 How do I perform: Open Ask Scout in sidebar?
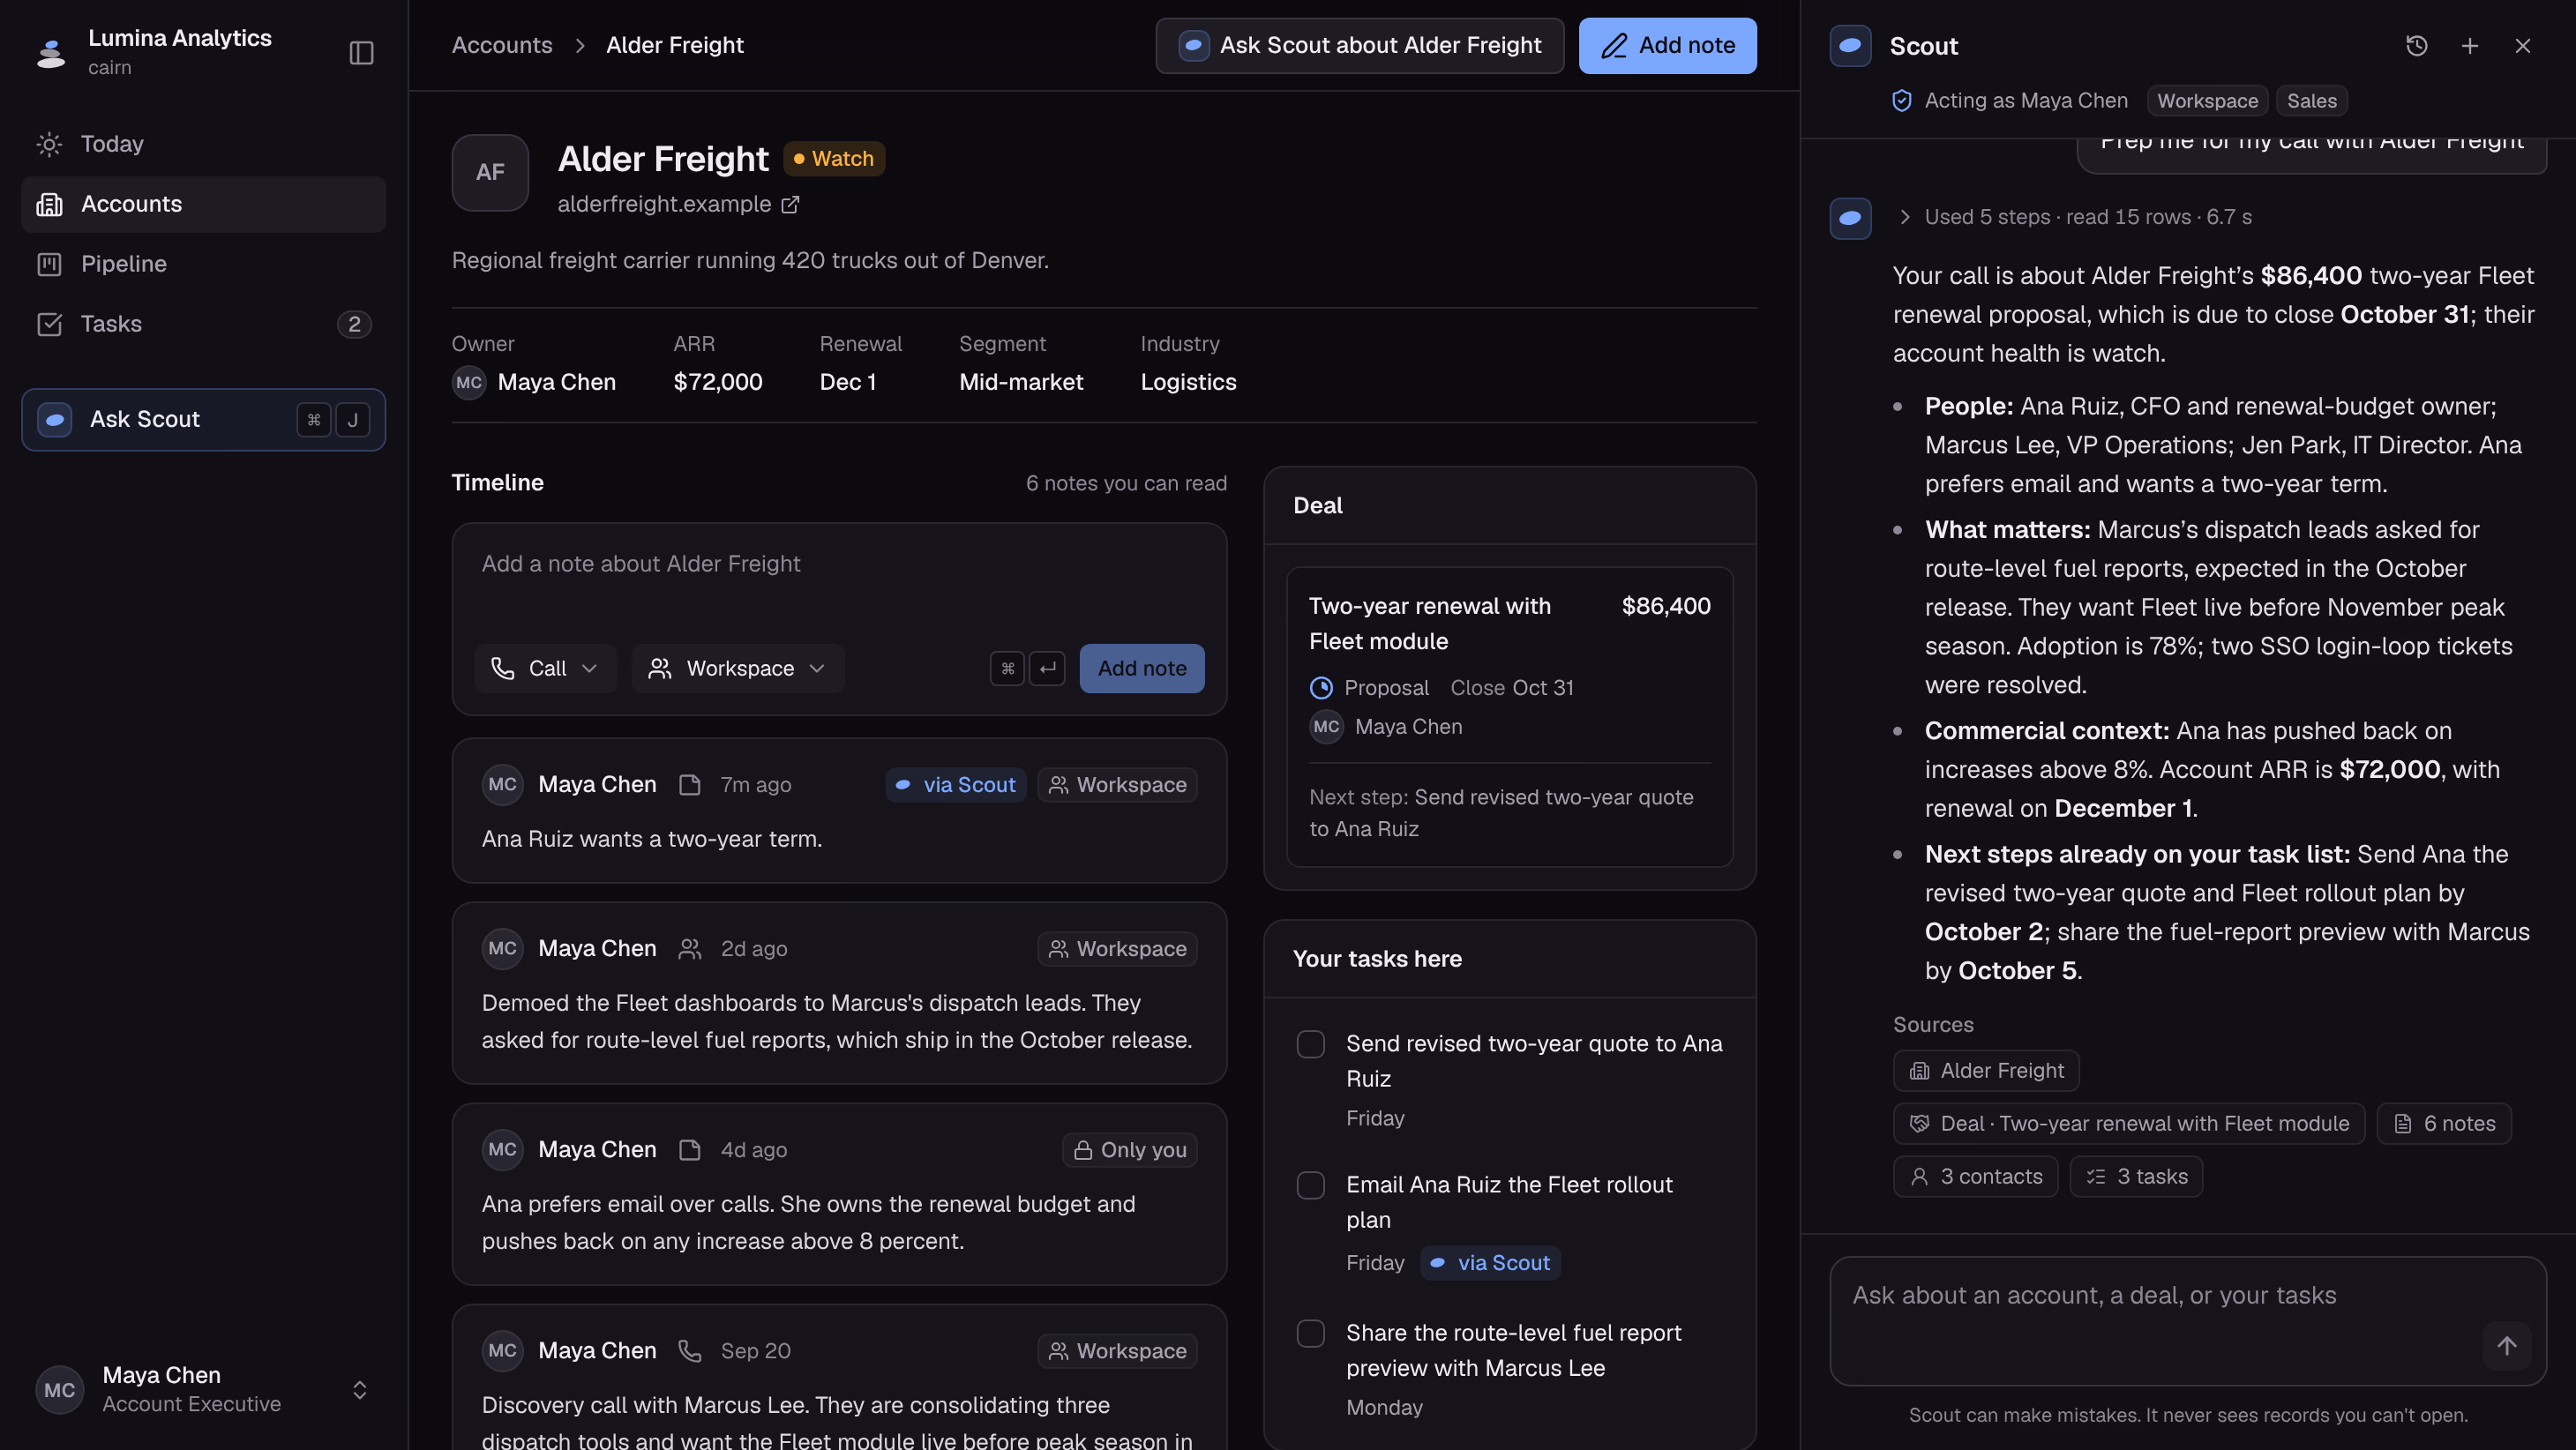(203, 419)
